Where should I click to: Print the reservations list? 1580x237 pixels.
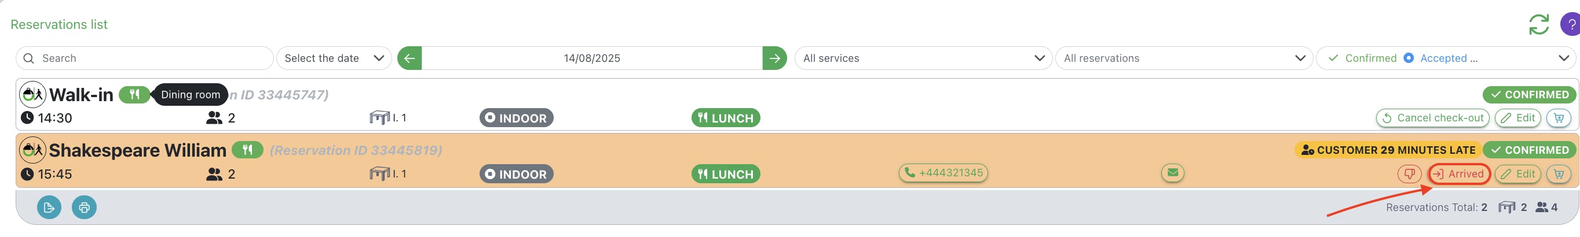84,208
